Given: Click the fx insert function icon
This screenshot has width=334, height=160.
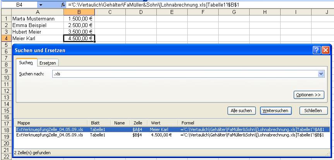Looking at the screenshot, I should click(63, 5).
